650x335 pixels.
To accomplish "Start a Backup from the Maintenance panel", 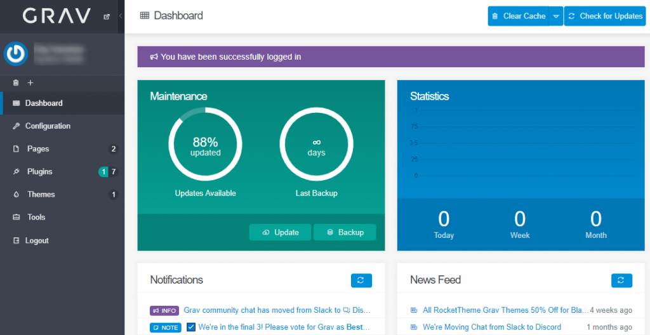I will pos(345,232).
